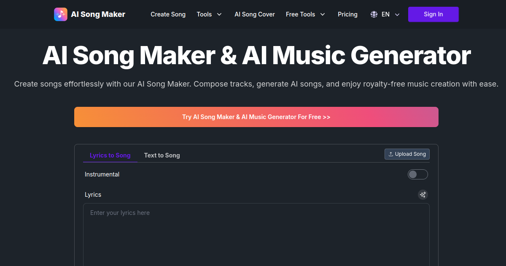Open Create Song in navigation
Image resolution: width=506 pixels, height=266 pixels.
click(168, 14)
